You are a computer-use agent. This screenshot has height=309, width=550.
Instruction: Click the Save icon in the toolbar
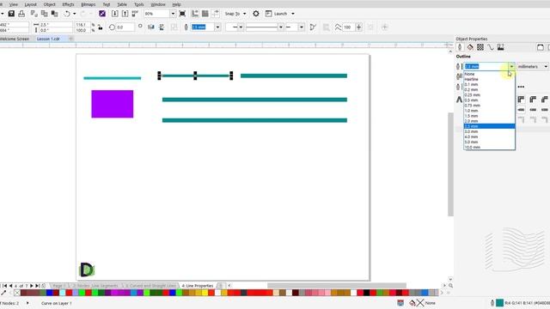[x=11, y=14]
